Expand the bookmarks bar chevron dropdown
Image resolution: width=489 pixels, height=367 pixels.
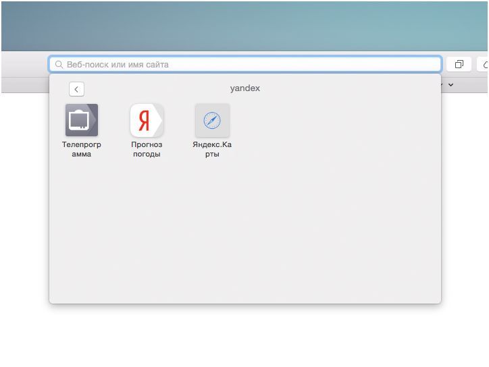coord(451,85)
